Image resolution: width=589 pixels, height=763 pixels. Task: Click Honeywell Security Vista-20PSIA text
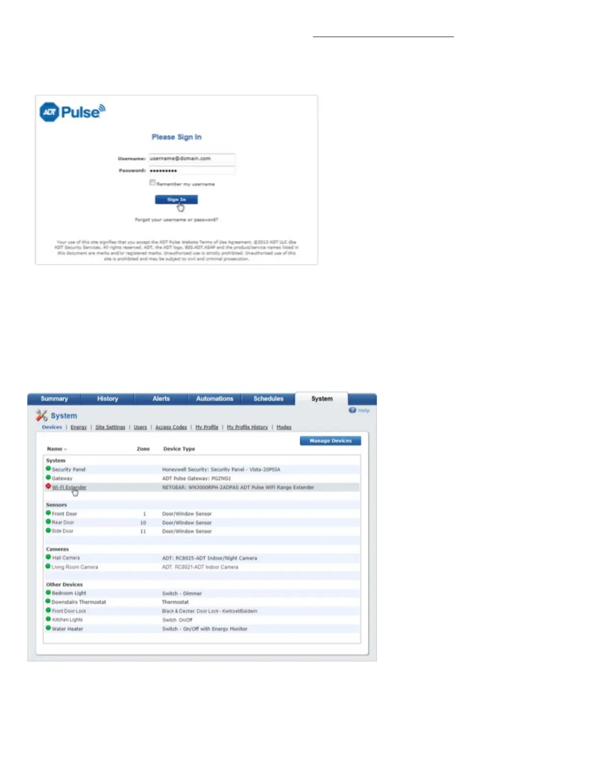pyautogui.click(x=221, y=469)
